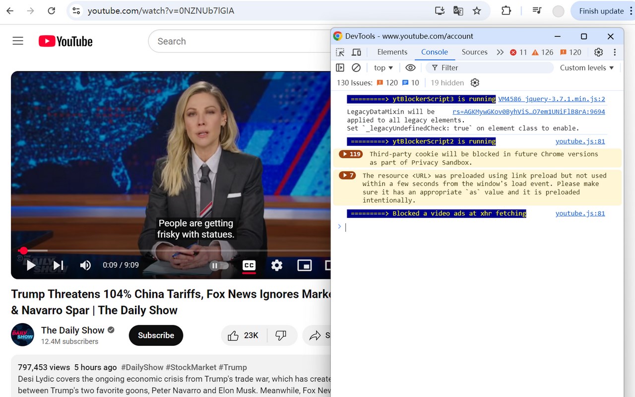Open the video settings gear
The height and width of the screenshot is (397, 635).
click(x=277, y=265)
